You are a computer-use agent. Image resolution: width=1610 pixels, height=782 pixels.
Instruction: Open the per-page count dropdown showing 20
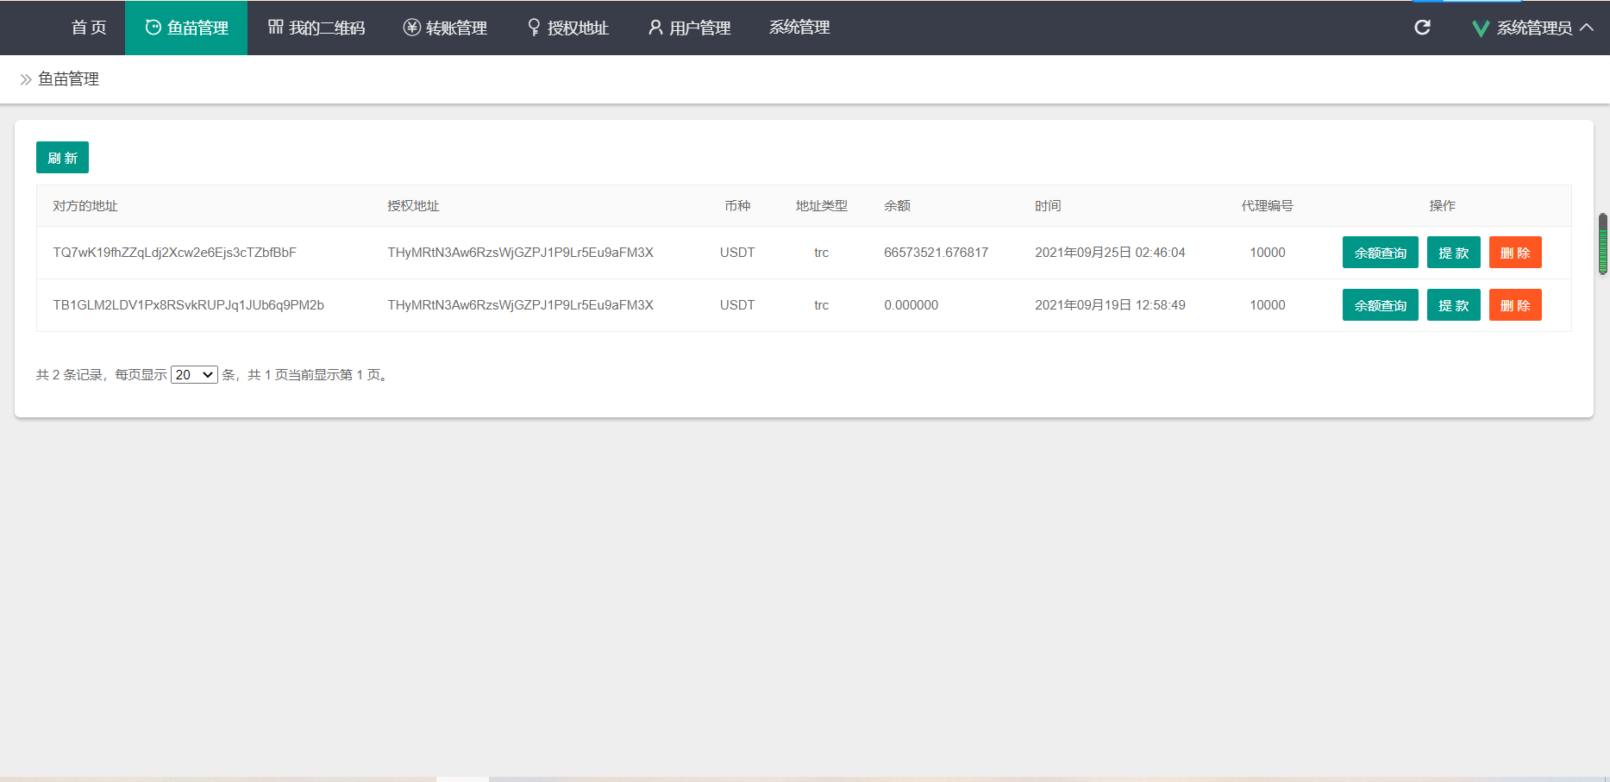194,375
